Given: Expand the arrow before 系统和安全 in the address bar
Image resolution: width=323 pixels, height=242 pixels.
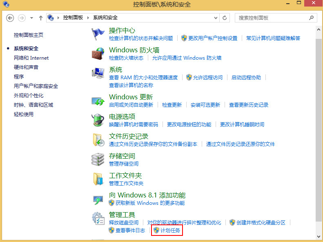Looking at the screenshot, I should coord(88,18).
